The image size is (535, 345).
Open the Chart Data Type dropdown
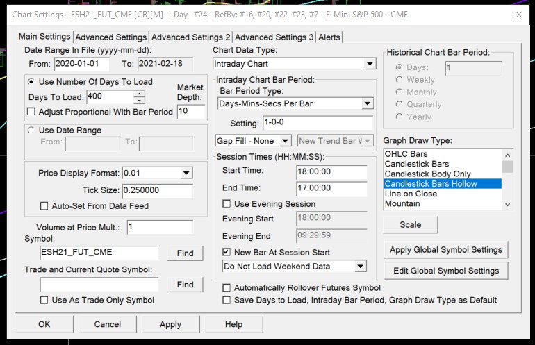tap(370, 64)
